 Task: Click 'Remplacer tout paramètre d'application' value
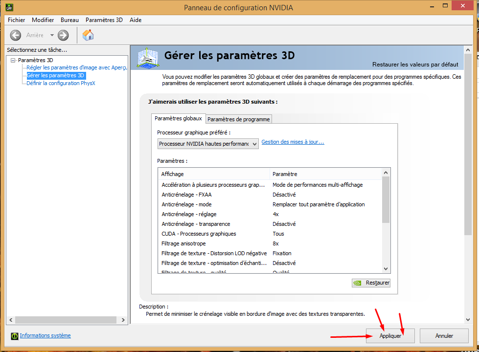[x=319, y=204]
